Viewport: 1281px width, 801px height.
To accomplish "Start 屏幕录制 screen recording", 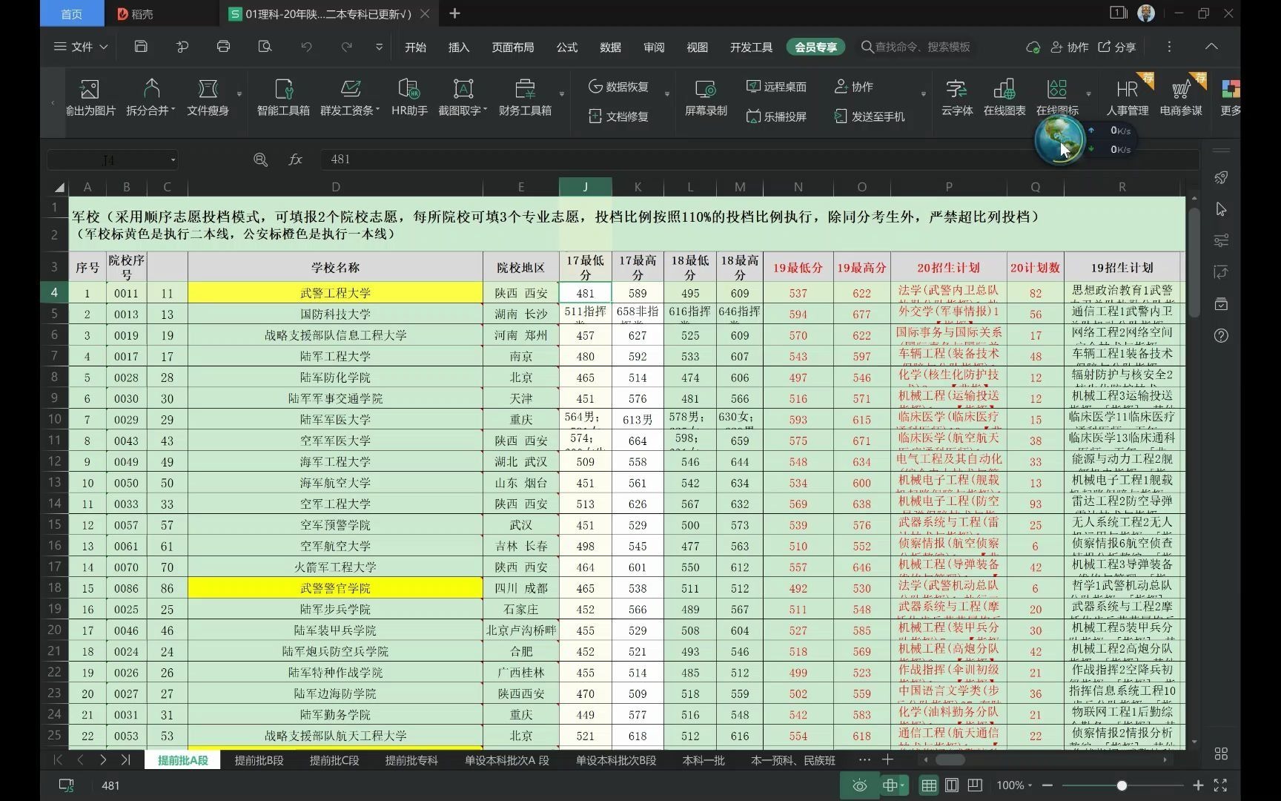I will (x=706, y=98).
